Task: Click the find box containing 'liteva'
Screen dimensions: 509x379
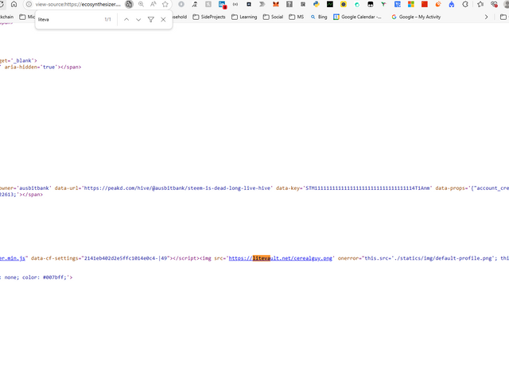Action: (69, 19)
